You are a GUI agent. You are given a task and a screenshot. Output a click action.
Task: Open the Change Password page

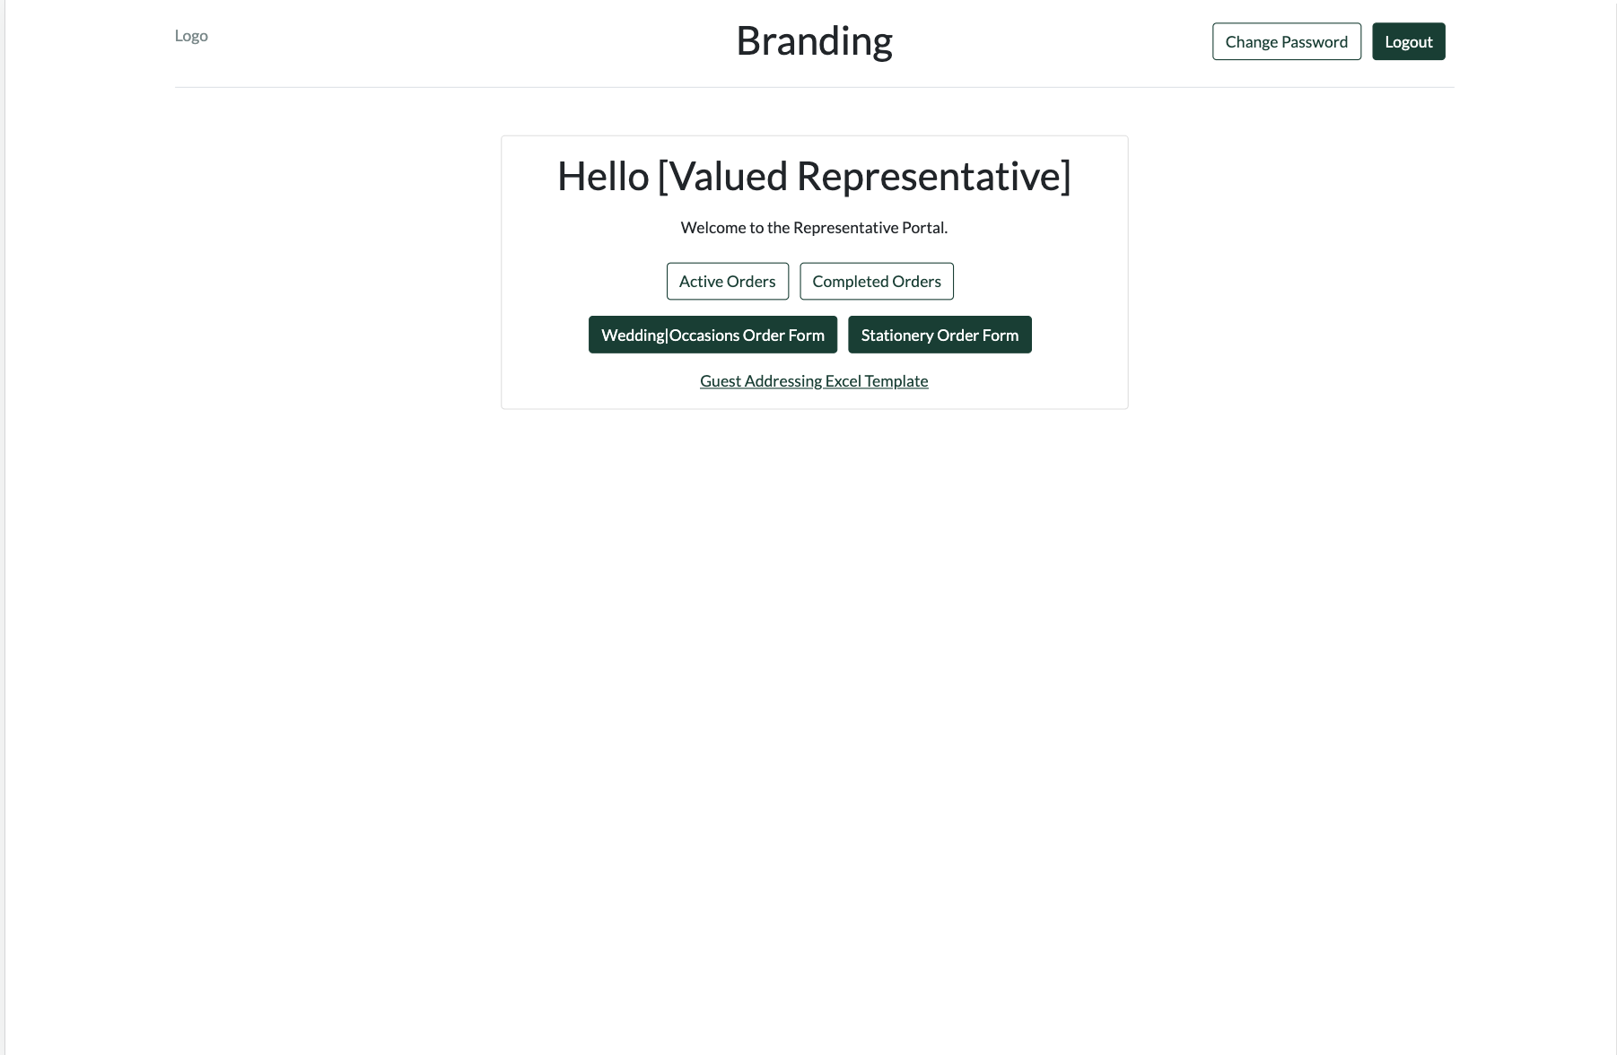click(1286, 42)
